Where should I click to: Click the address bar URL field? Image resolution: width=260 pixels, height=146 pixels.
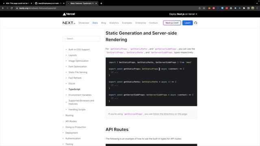(x=106, y=8)
